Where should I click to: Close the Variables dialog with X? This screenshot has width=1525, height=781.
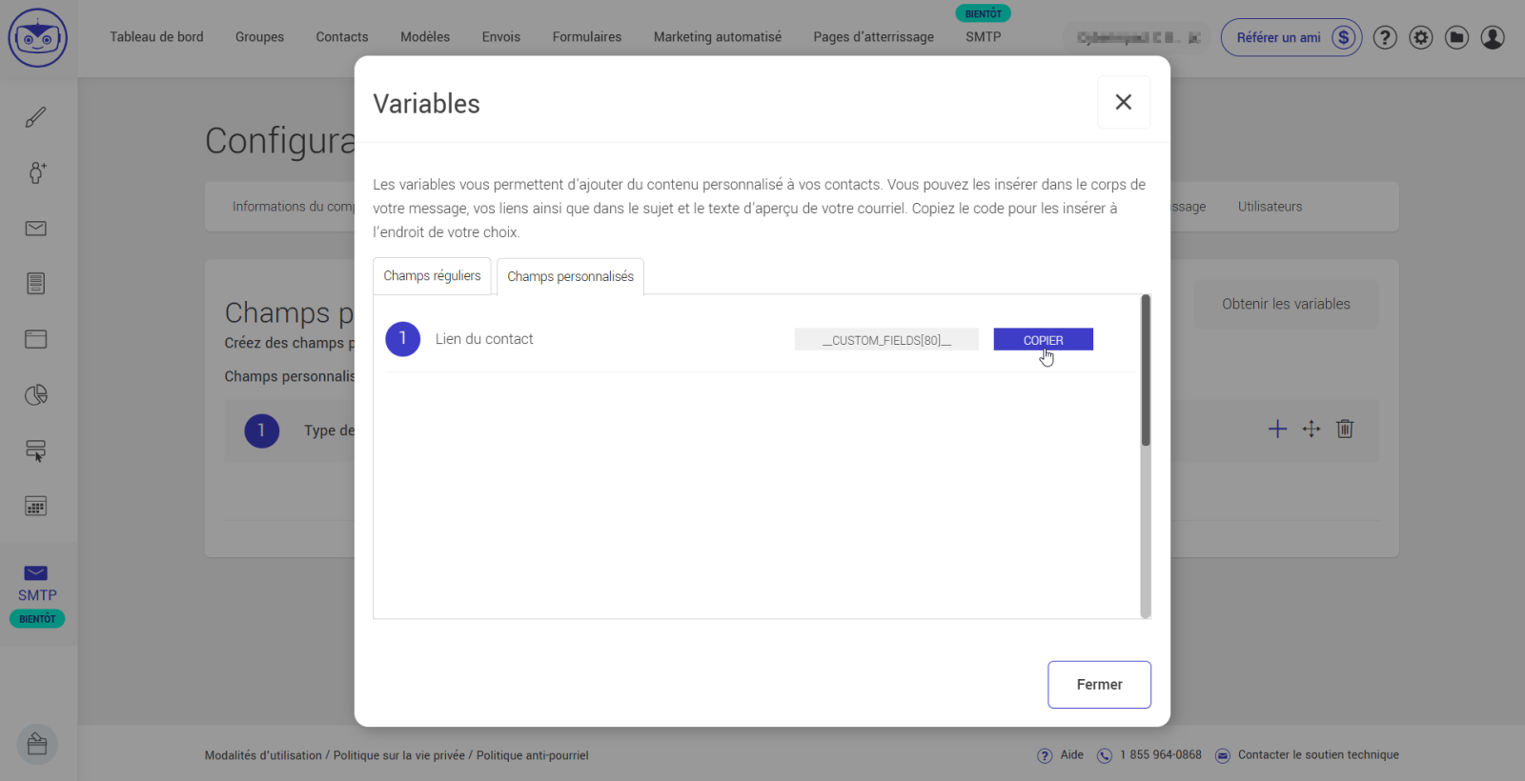[1124, 102]
